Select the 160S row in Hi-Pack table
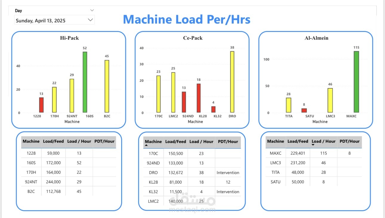The width and height of the screenshot is (385, 218). click(69, 163)
